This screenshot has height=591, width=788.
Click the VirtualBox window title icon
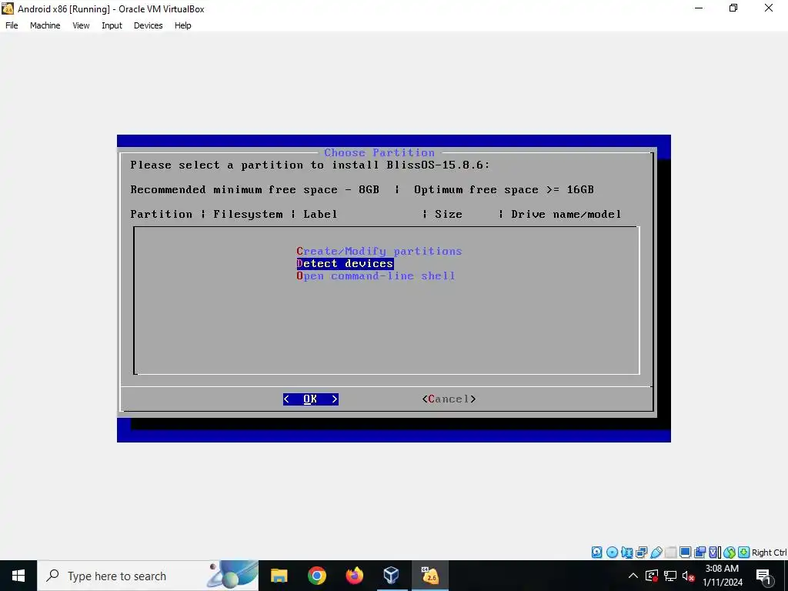(8, 8)
